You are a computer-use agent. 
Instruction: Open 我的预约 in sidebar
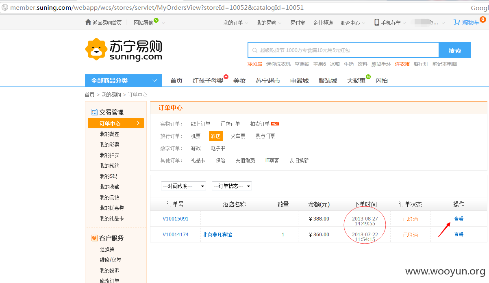(x=110, y=166)
